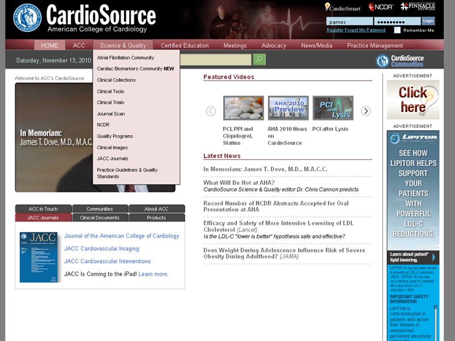This screenshot has height=341, width=455.
Task: Play the PCI, PPI and Clopidogrel video thumbnail
Action: click(x=243, y=108)
